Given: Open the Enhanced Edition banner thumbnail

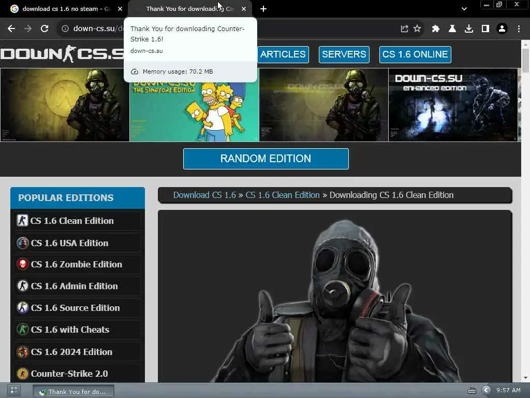Looking at the screenshot, I should pos(453,105).
